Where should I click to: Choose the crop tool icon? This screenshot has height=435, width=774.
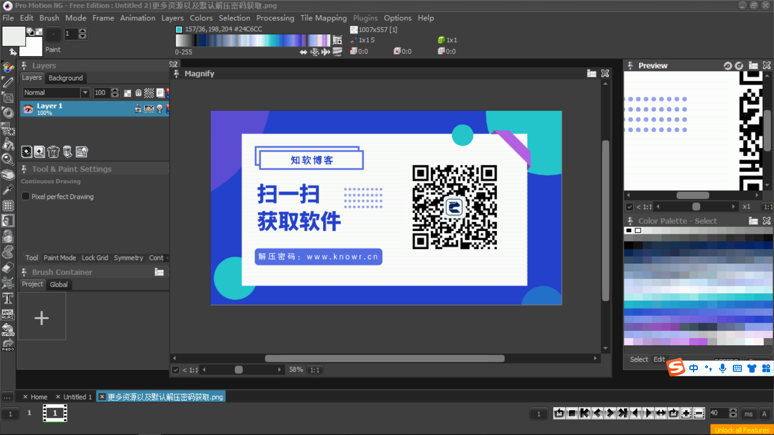click(8, 283)
